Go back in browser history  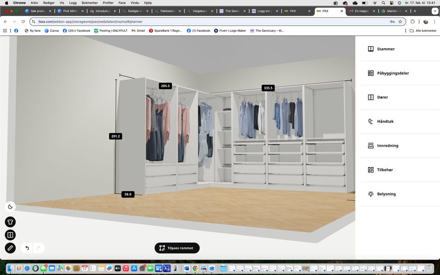point(5,22)
